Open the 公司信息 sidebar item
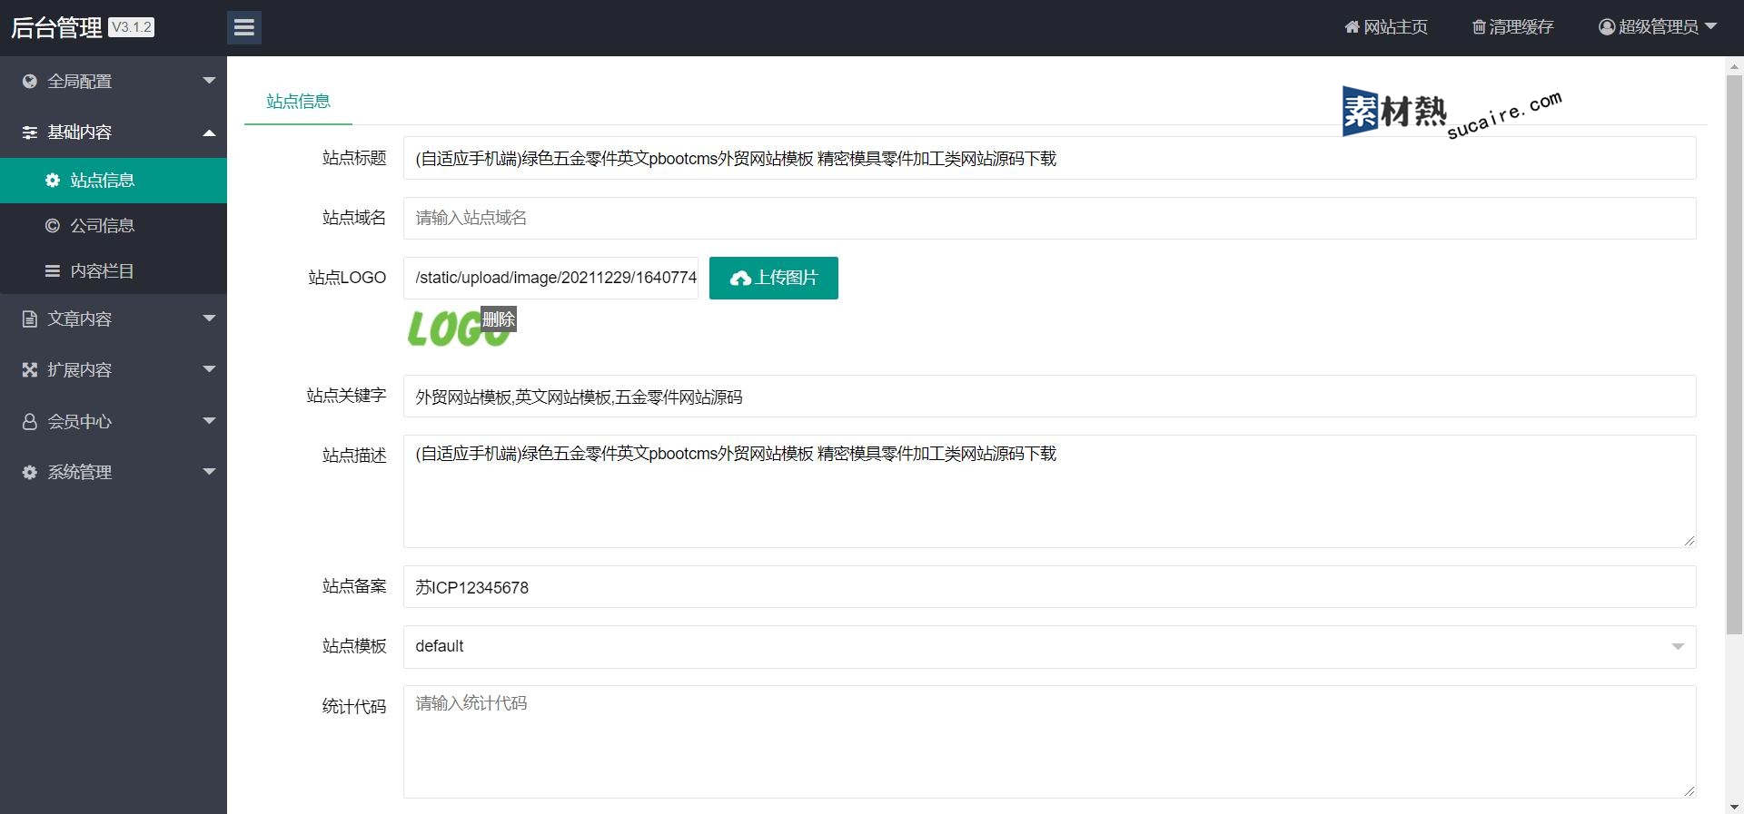1744x814 pixels. pyautogui.click(x=114, y=226)
